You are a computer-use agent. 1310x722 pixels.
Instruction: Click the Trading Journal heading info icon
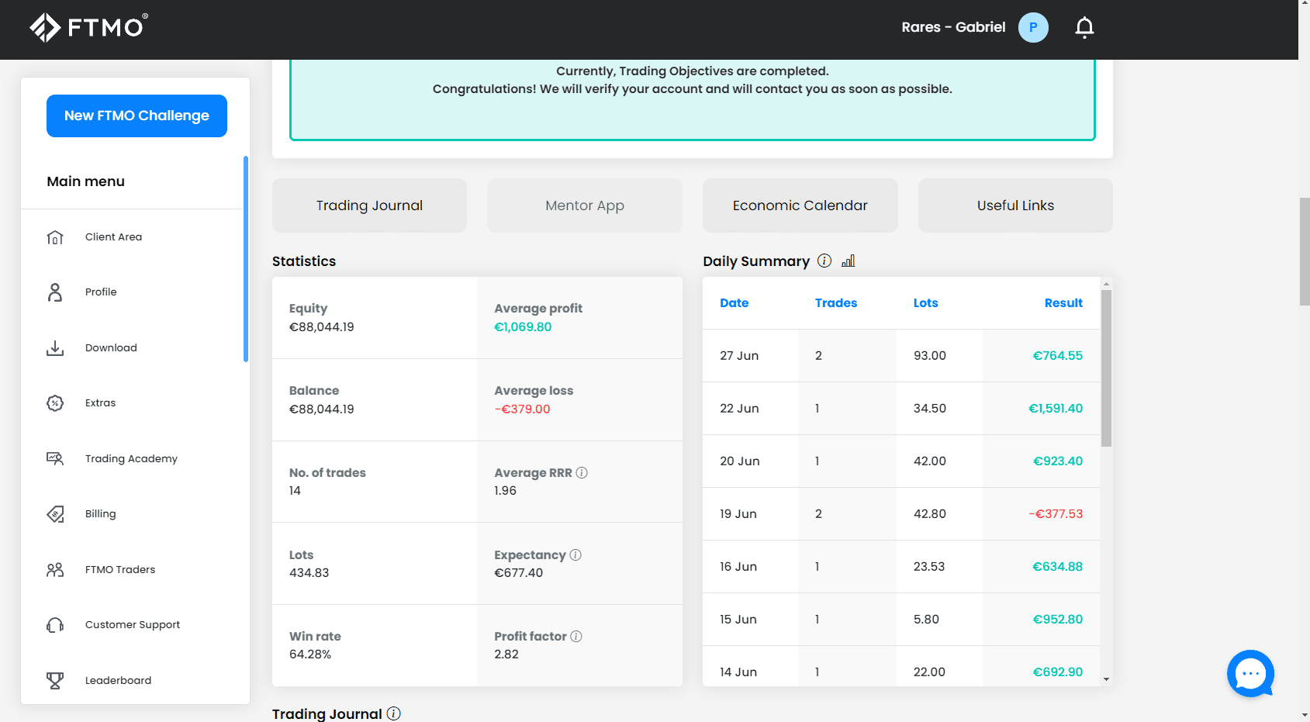coord(394,713)
